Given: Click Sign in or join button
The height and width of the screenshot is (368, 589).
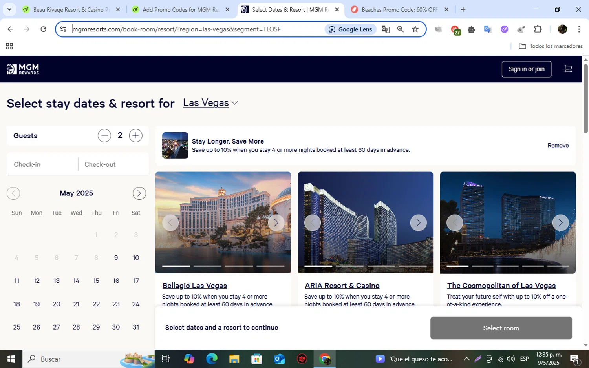Looking at the screenshot, I should (x=527, y=69).
